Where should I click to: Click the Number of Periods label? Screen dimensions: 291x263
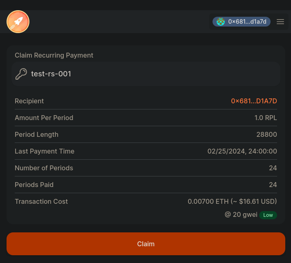point(44,168)
